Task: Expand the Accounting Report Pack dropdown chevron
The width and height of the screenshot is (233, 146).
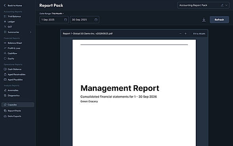Action: point(226,5)
